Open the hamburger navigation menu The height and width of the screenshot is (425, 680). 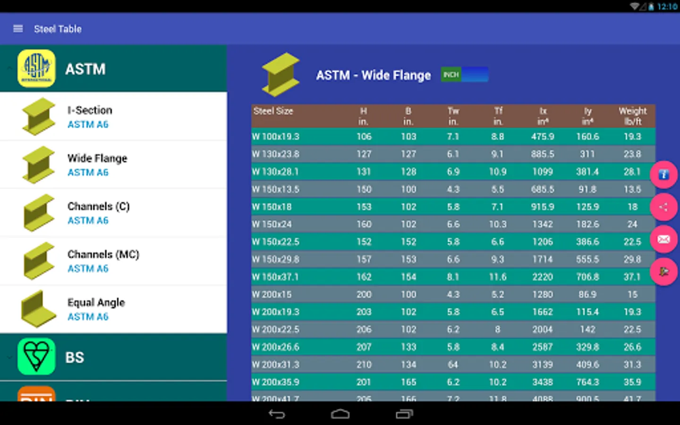click(18, 29)
